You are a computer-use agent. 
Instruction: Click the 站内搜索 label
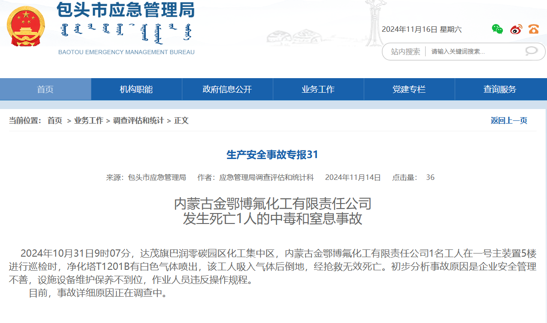point(406,51)
